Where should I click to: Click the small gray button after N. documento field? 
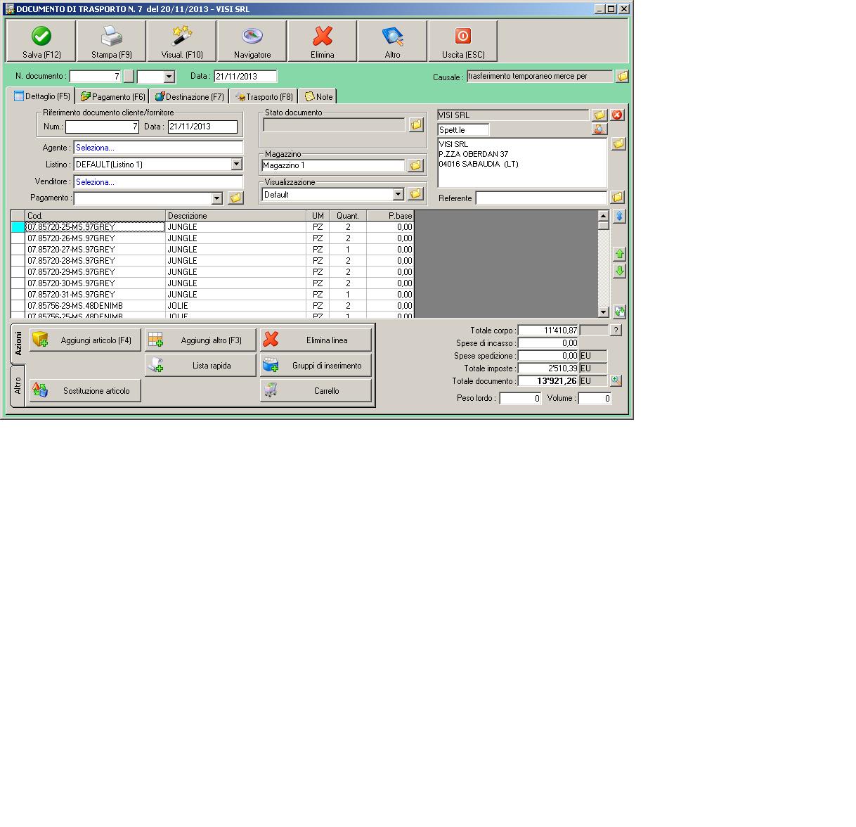coord(129,76)
